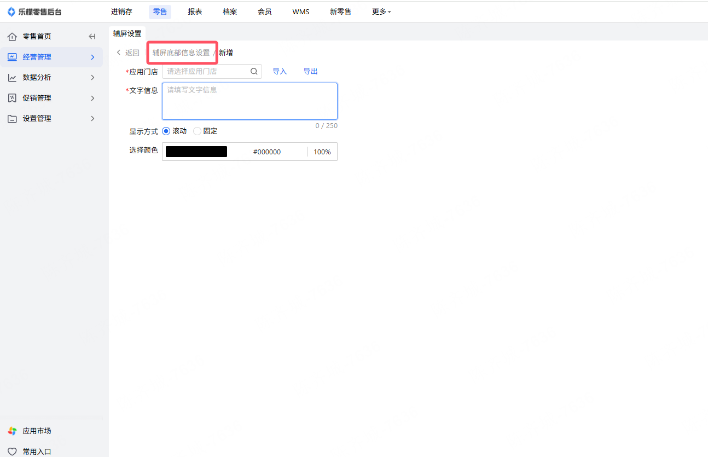This screenshot has width=708, height=457.
Task: Click the 数据分析 chart icon
Action: [x=12, y=78]
